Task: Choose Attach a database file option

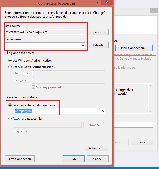Action: tap(10, 118)
